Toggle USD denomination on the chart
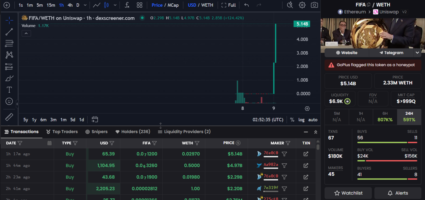Viewport: 425px width, 200px height. pos(192,5)
